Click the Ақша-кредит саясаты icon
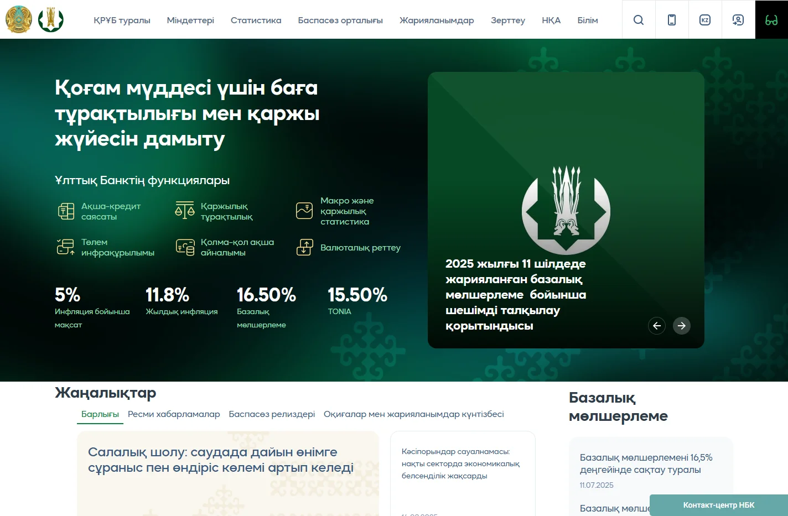Screen dimensions: 788x516 pyautogui.click(x=66, y=211)
